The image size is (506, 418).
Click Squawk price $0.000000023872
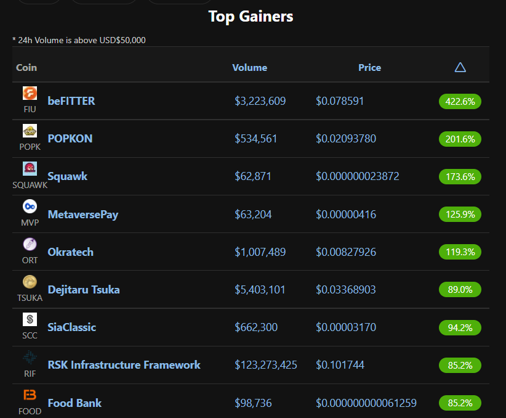pos(358,176)
